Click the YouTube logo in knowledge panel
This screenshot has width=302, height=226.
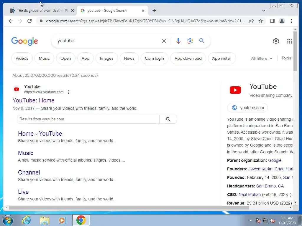point(235,90)
